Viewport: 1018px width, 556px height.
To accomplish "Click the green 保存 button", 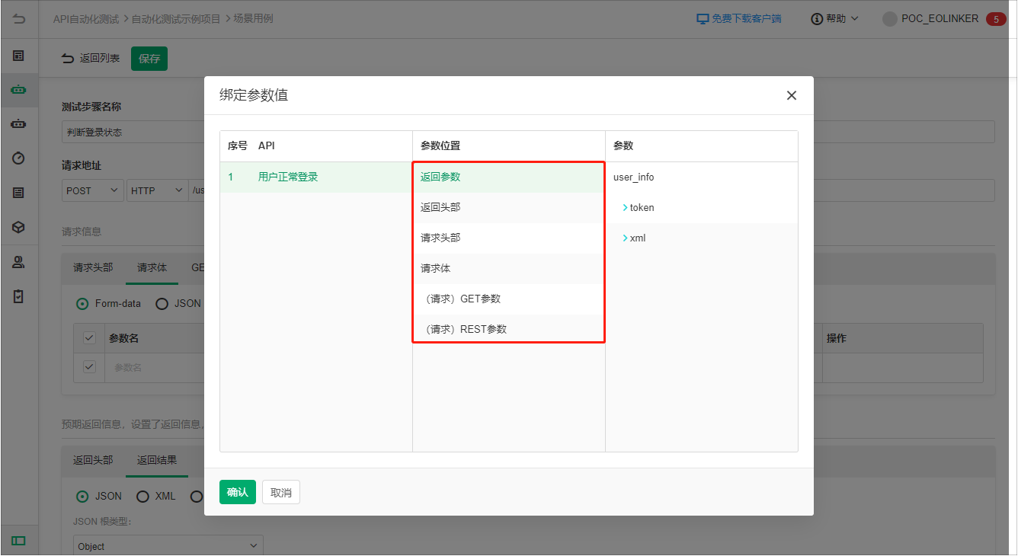I will (149, 59).
